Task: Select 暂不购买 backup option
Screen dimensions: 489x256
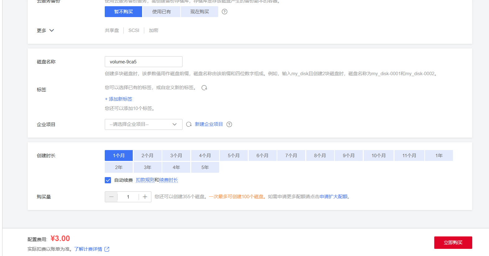Action: (x=123, y=12)
